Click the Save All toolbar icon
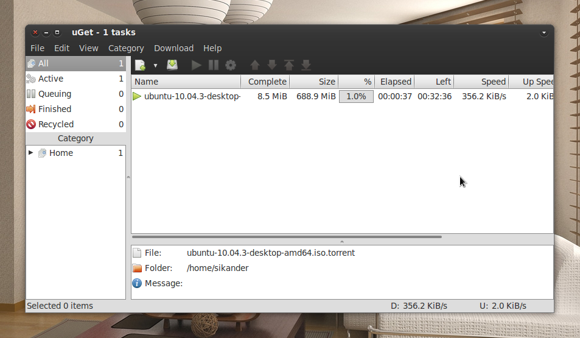The width and height of the screenshot is (580, 338). pyautogui.click(x=172, y=65)
